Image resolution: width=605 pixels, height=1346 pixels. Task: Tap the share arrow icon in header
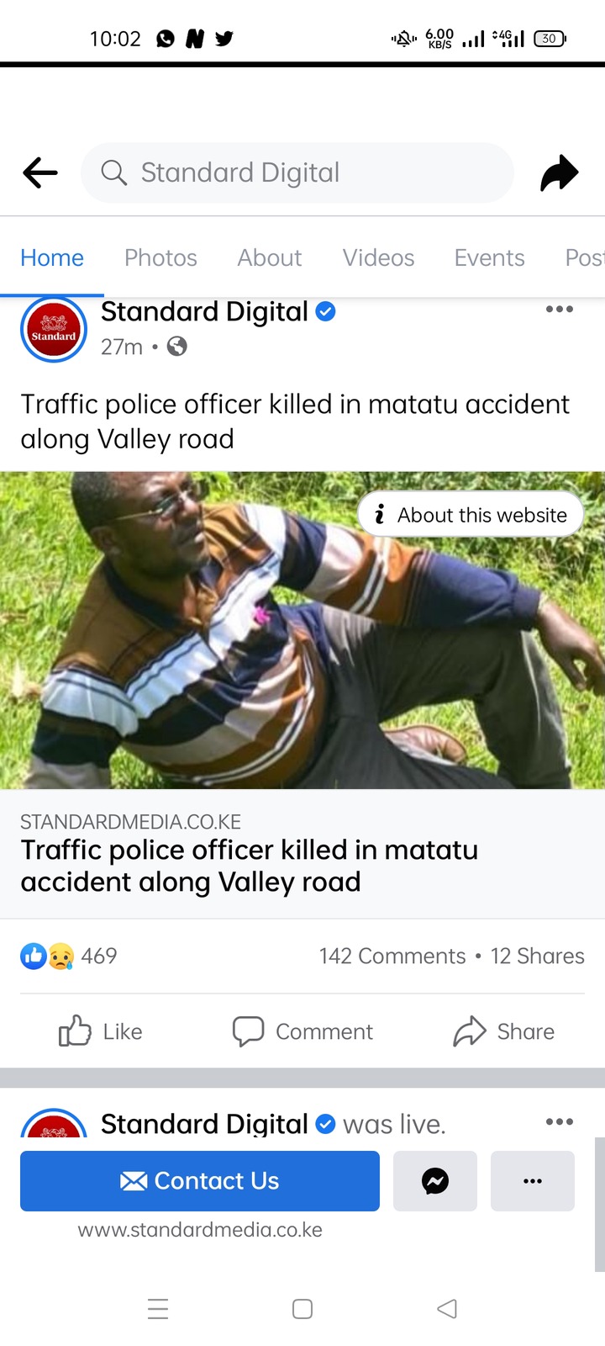pyautogui.click(x=559, y=173)
